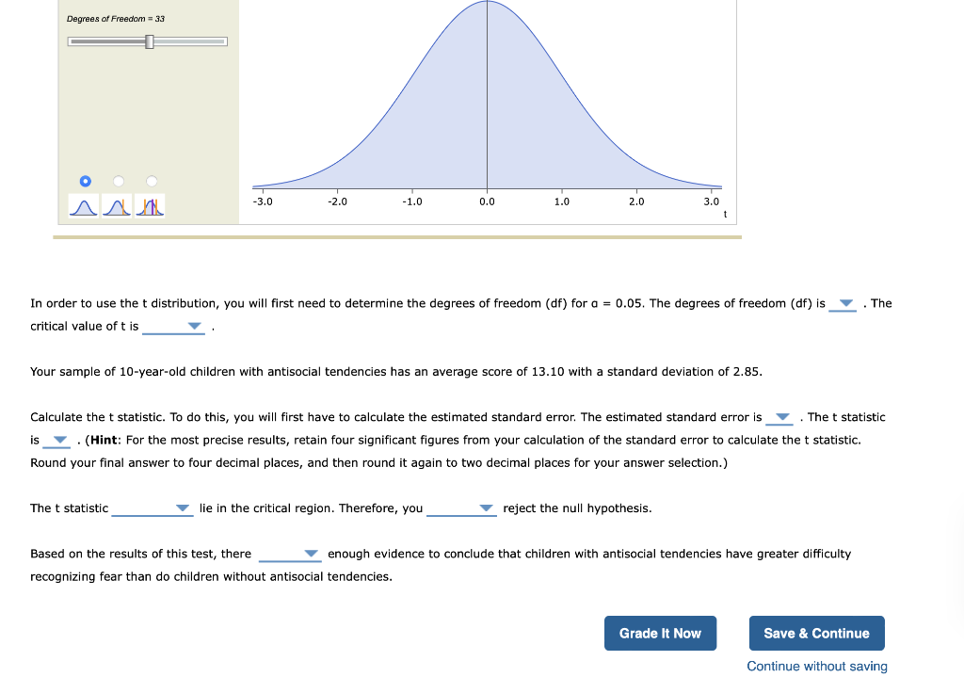Open the critical region lie dropdown
The image size is (964, 693).
coord(181,508)
